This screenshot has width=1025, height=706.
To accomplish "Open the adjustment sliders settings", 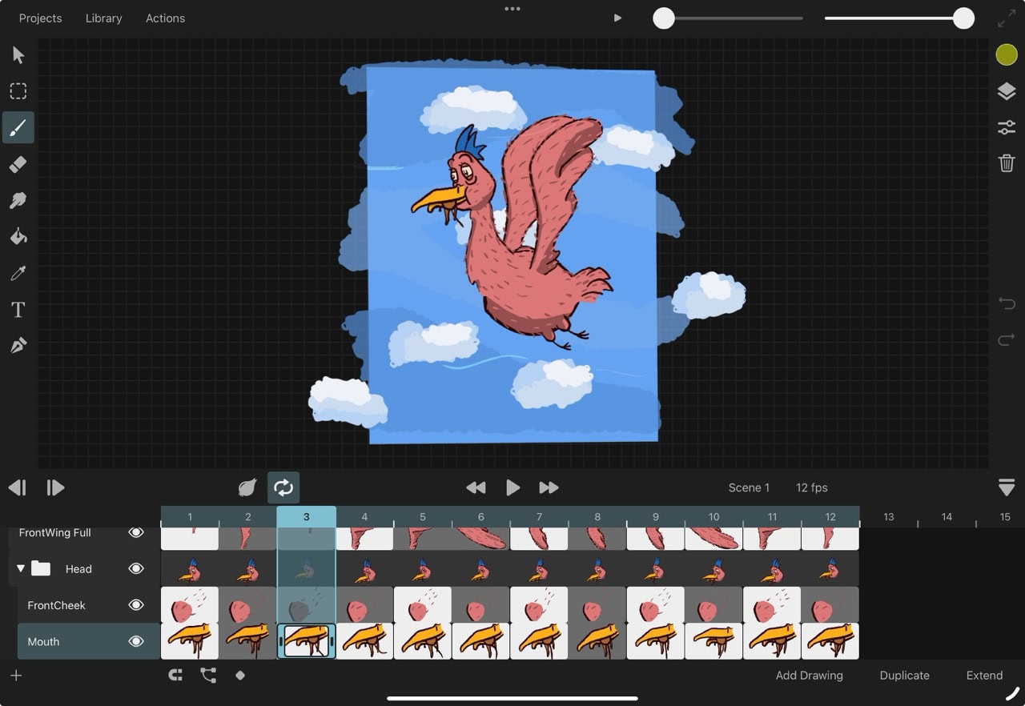I will (1007, 128).
